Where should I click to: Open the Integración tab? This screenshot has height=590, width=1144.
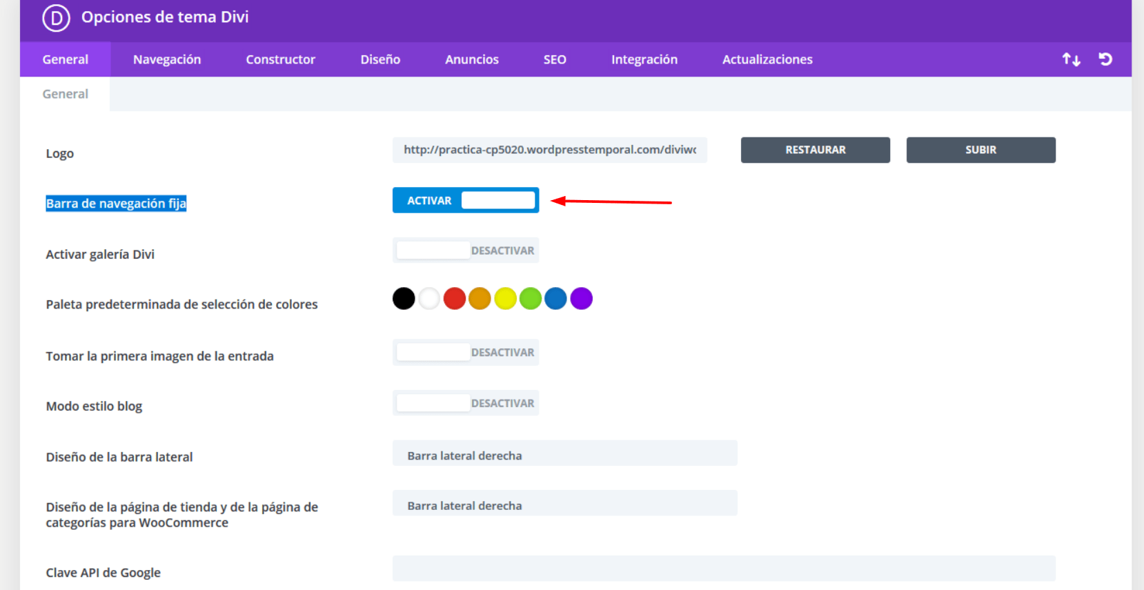coord(644,59)
